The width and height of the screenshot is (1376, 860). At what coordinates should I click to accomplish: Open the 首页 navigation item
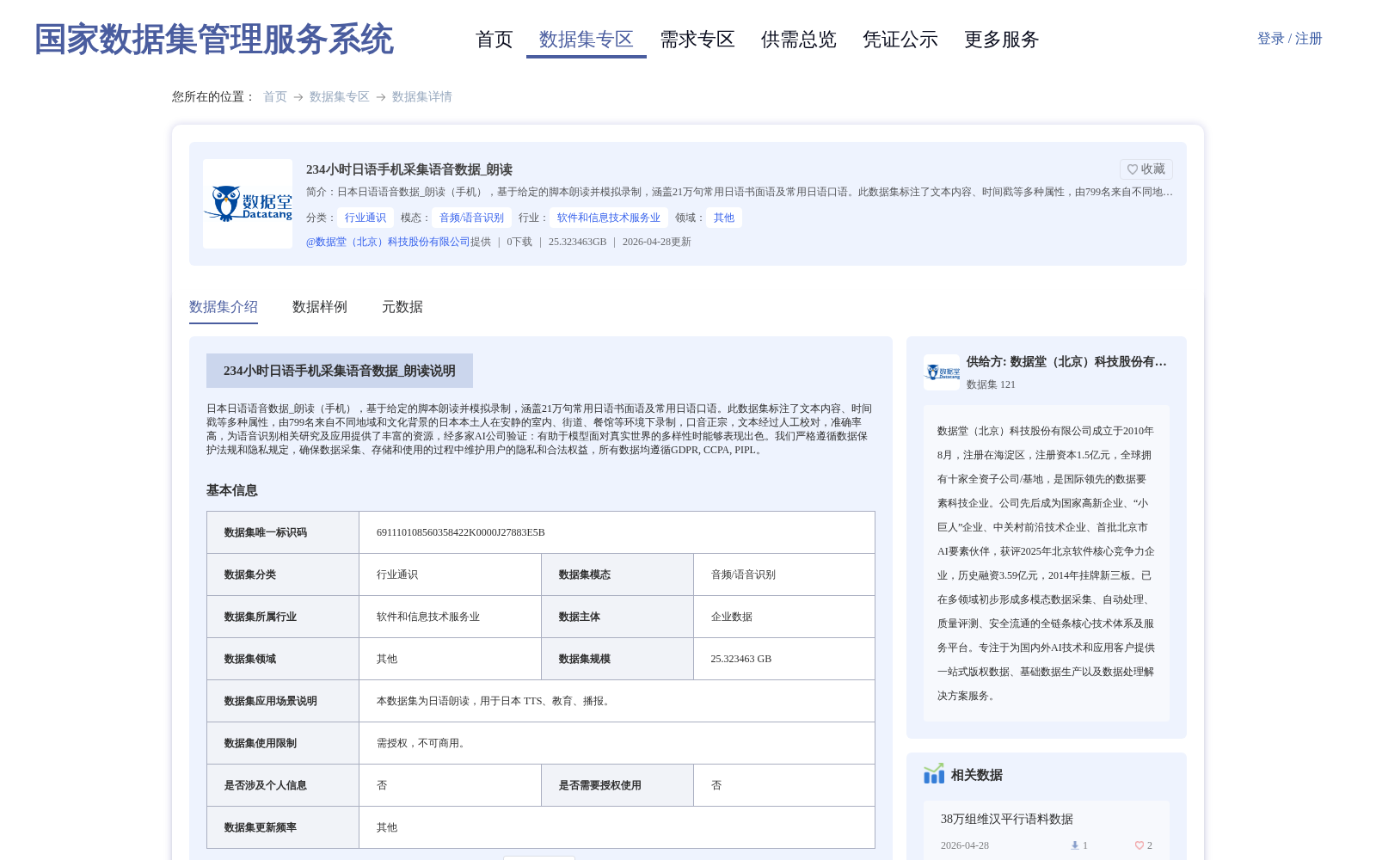pos(494,40)
